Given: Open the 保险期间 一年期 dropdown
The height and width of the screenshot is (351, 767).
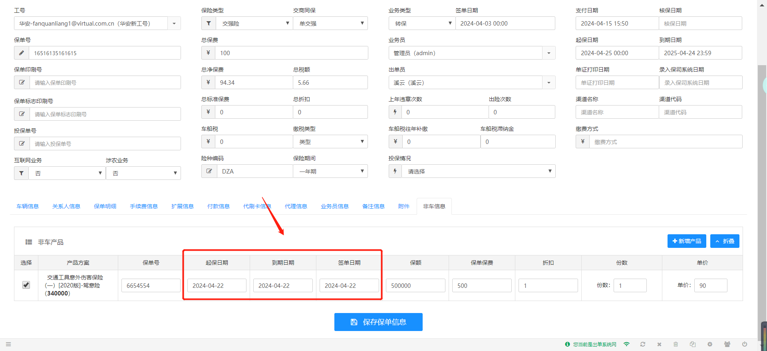Looking at the screenshot, I should (330, 171).
